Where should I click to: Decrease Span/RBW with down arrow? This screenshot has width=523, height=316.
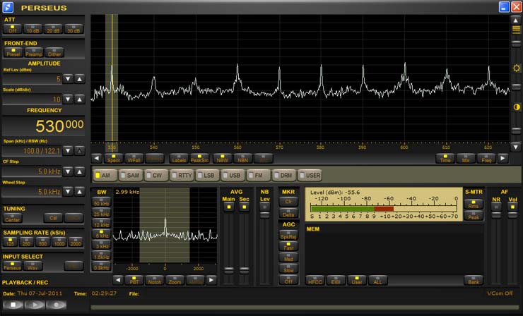(x=68, y=151)
